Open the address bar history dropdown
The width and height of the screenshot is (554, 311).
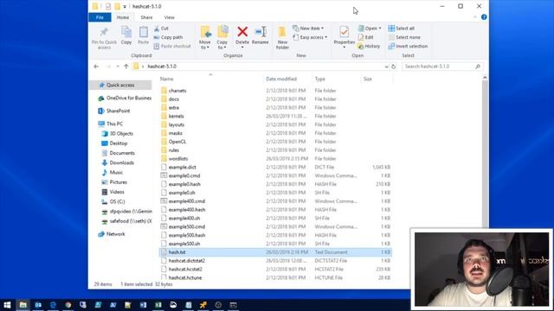(386, 67)
